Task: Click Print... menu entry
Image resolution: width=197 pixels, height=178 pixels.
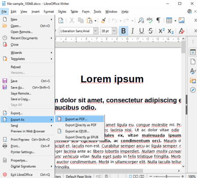Action: click(x=27, y=146)
